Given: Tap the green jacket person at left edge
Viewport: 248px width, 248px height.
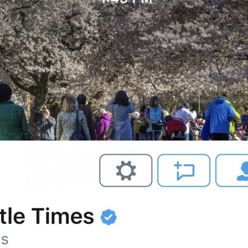Looking at the screenshot, I should (x=12, y=112).
